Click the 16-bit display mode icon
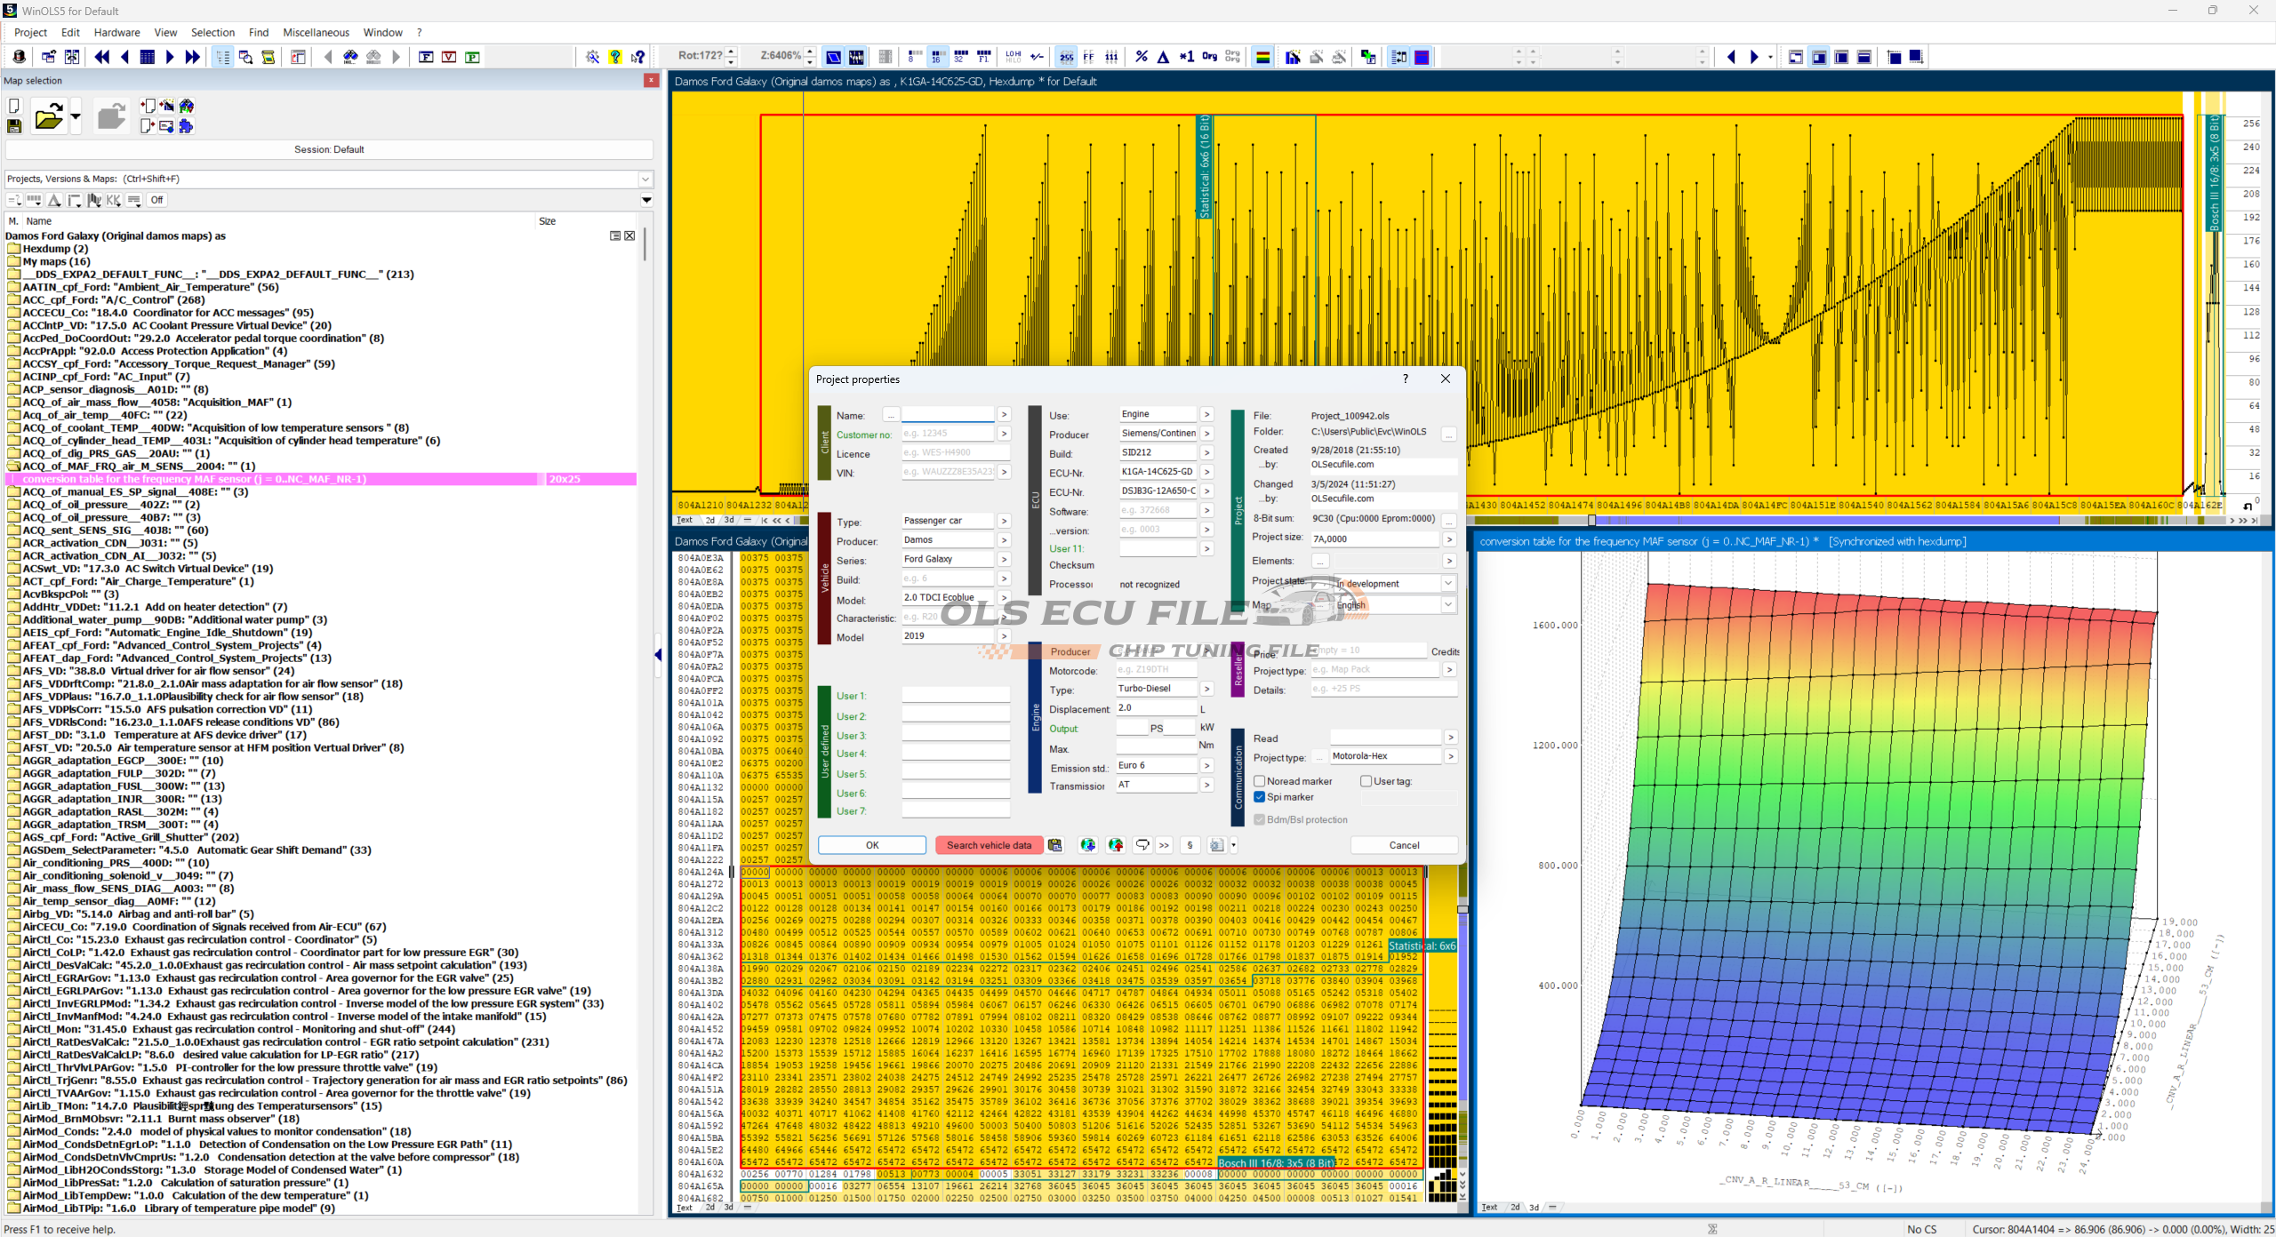Image resolution: width=2276 pixels, height=1237 pixels. (937, 57)
